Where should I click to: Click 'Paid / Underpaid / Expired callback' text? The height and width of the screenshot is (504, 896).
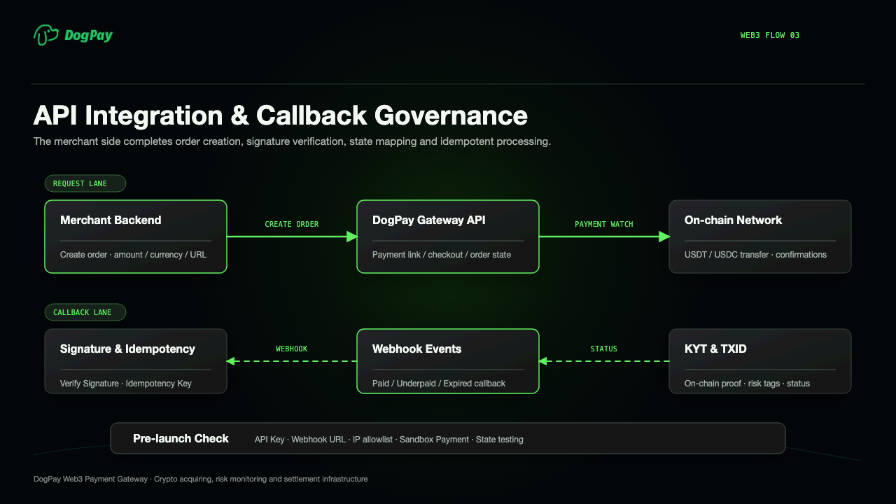click(439, 384)
